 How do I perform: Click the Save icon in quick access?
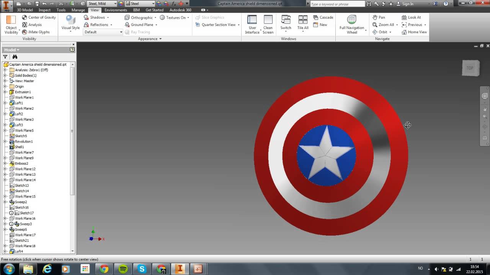pos(37,3)
